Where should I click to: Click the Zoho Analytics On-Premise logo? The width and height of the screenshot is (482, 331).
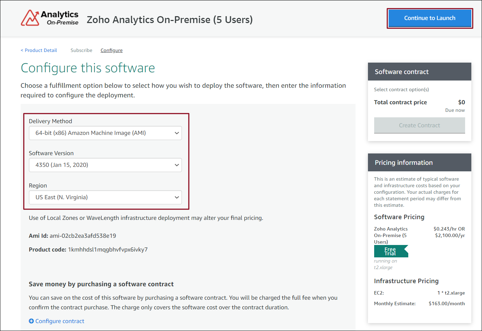(50, 18)
